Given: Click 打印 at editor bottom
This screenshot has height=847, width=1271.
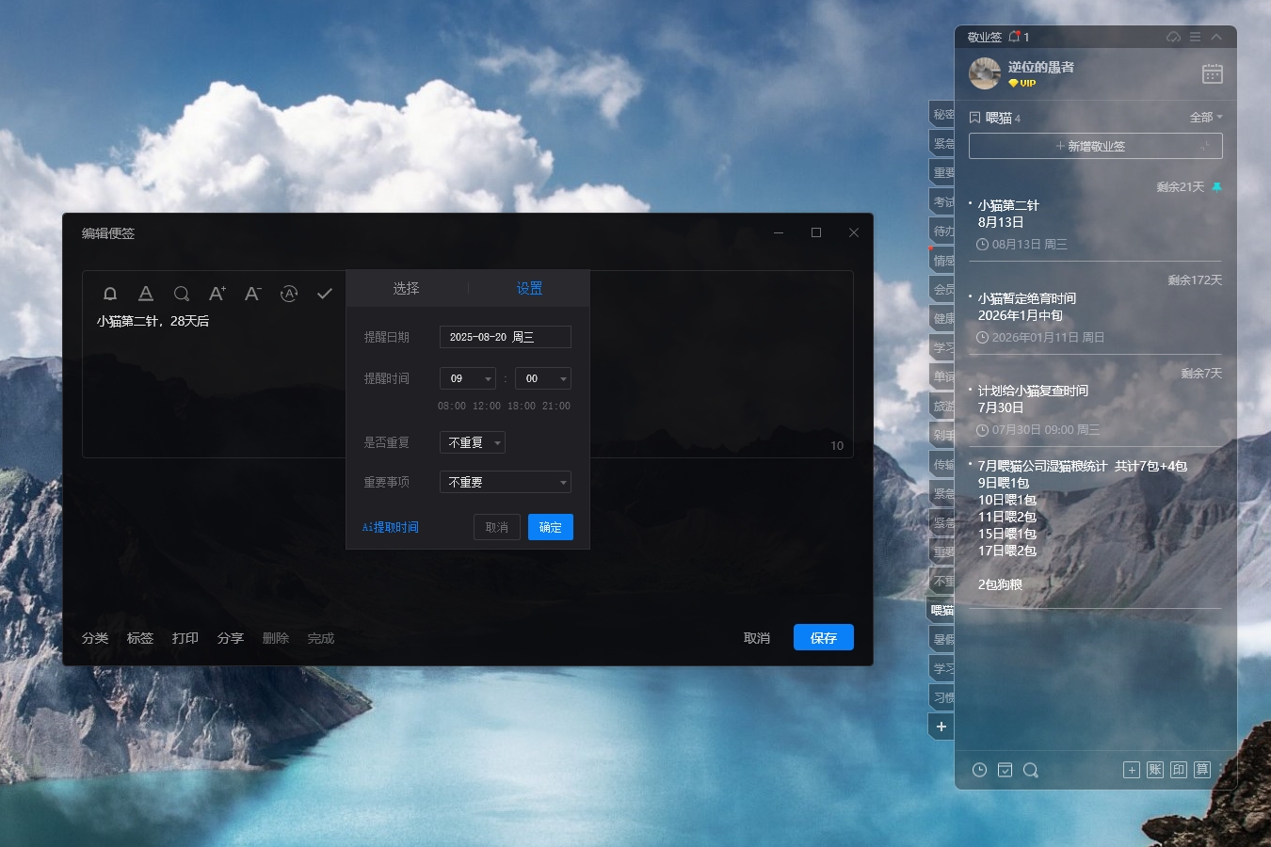Looking at the screenshot, I should click(185, 638).
